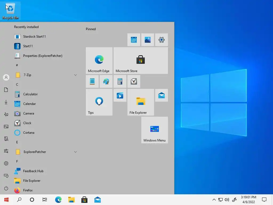
Task: Open Documents from the Start sidebar
Action: click(6, 90)
